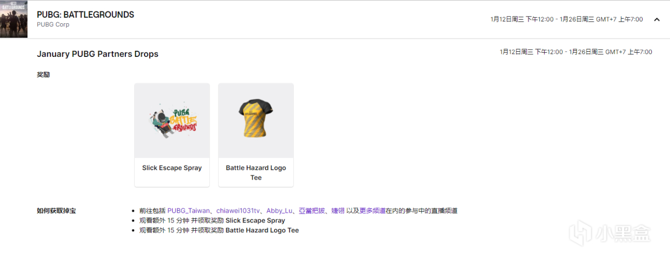The height and width of the screenshot is (253, 670).
Task: Click the 如何获取掉宝 section label
Action: tap(56, 211)
